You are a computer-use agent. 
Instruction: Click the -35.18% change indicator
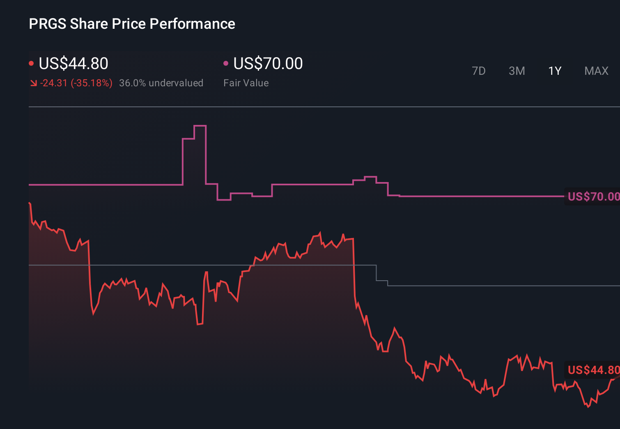[x=91, y=83]
